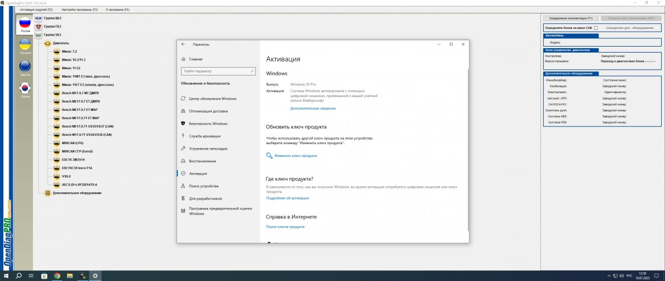The image size is (665, 281).
Task: Click Settings gear icon on the taskbar
Action: (x=95, y=275)
